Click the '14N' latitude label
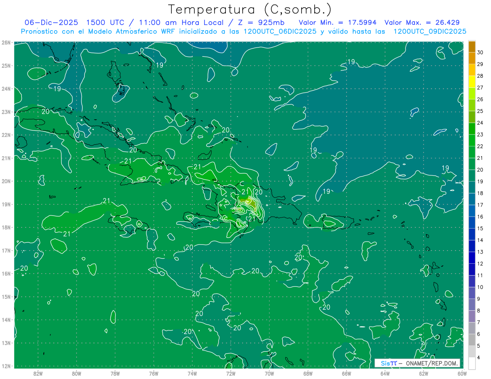 pos(6,320)
